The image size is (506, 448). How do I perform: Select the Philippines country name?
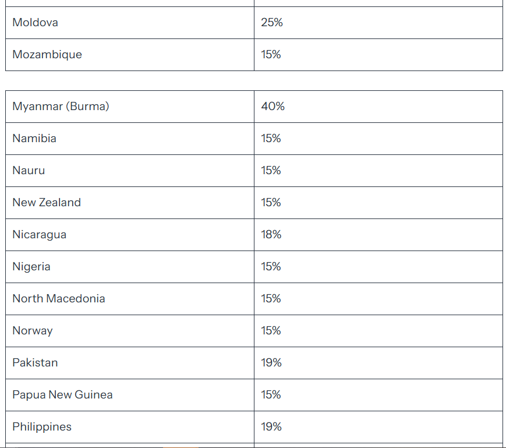pos(42,426)
